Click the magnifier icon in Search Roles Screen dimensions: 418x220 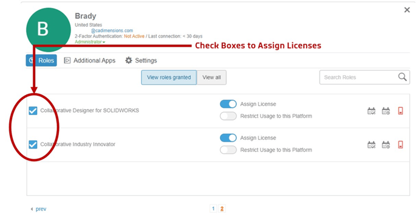402,77
